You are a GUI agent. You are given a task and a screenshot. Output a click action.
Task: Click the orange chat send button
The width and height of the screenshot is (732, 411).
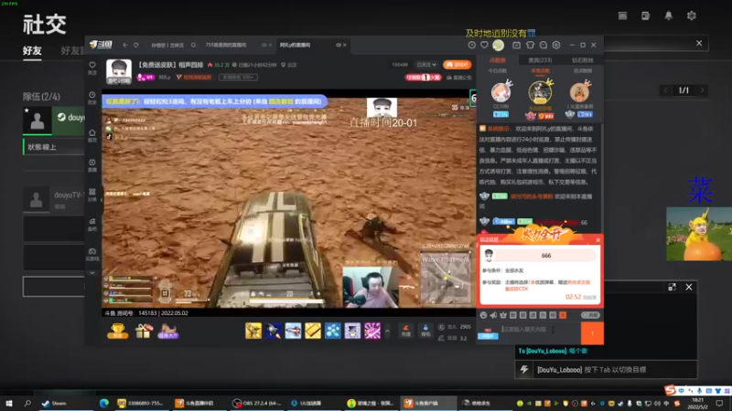592,333
